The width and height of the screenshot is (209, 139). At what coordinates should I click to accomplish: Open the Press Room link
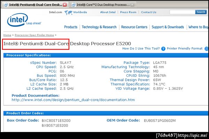(x=128, y=12)
